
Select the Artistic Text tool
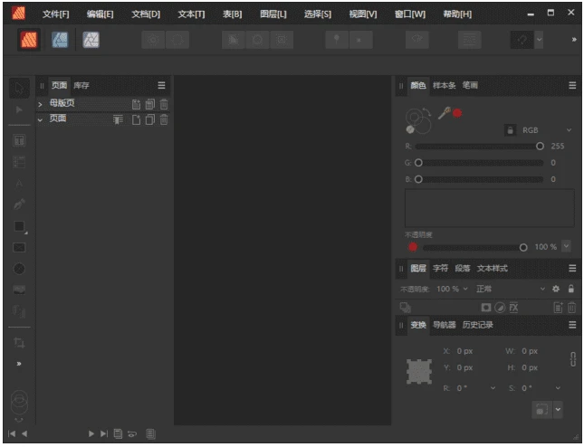(x=19, y=184)
